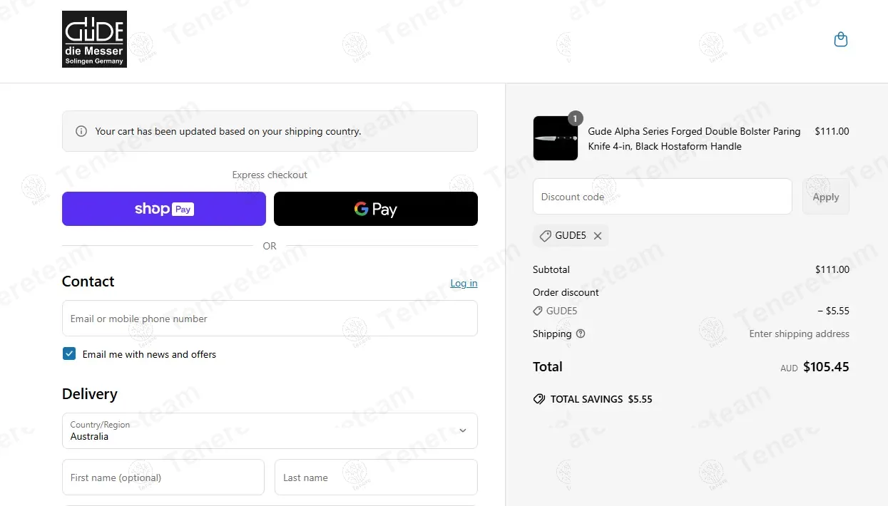Click the Güde die Messer logo
Viewport: 888px width, 506px height.
(x=94, y=39)
